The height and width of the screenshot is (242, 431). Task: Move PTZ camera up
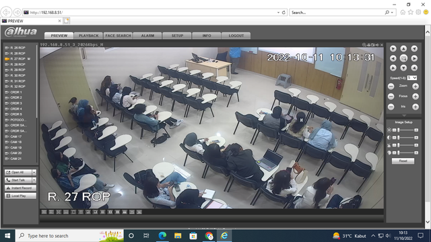[403, 48]
